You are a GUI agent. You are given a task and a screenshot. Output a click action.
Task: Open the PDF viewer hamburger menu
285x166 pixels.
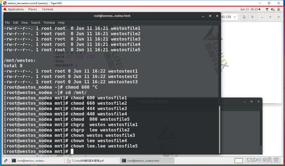pyautogui.click(x=252, y=17)
